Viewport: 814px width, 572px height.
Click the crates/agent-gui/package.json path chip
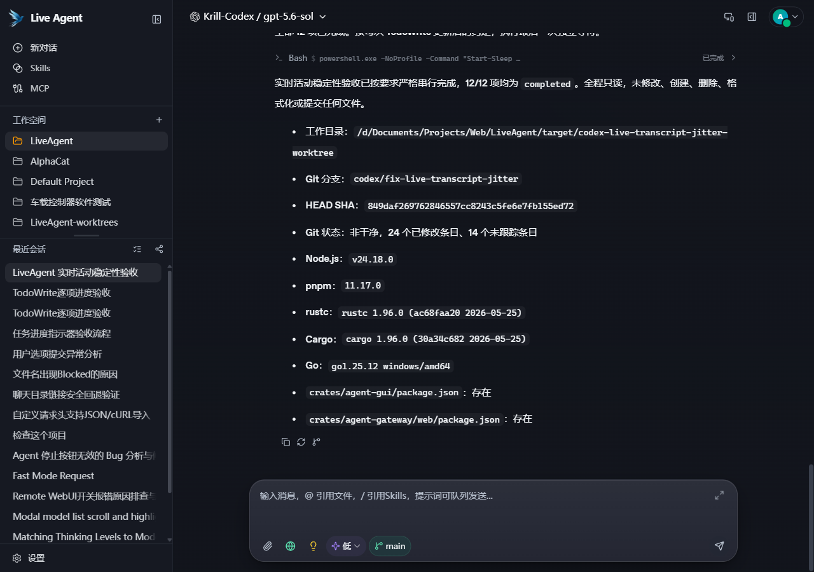point(384,393)
